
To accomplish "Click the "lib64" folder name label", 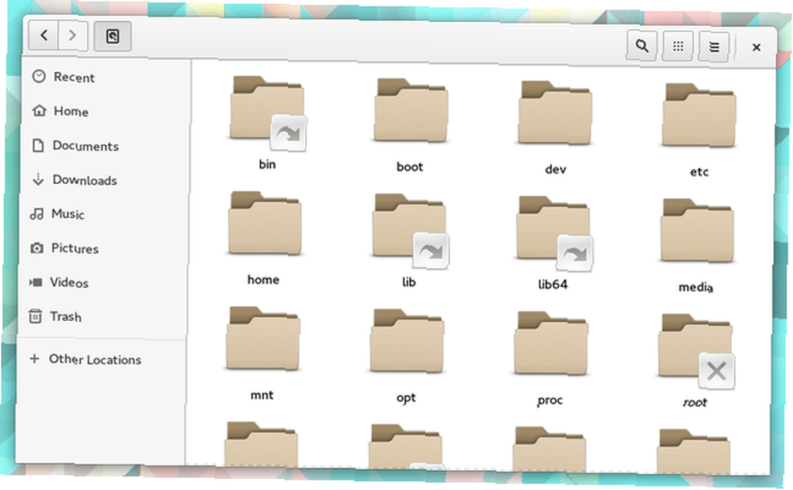I will pos(552,285).
